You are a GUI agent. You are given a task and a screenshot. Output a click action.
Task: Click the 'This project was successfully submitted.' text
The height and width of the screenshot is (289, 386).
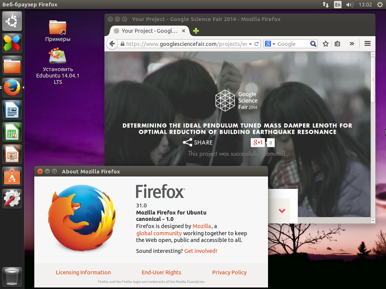237,154
